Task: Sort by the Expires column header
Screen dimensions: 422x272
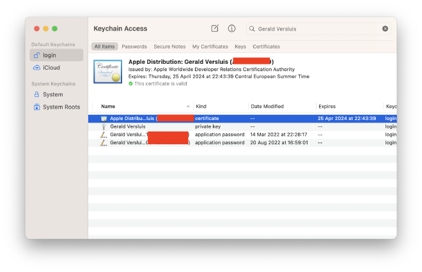Action: [327, 107]
